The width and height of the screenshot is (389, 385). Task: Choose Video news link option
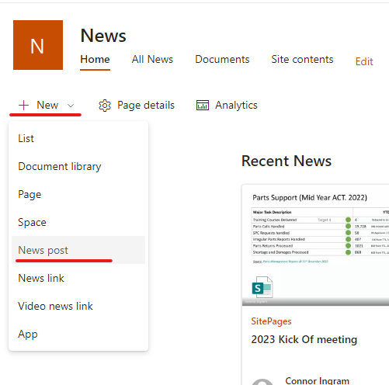click(78, 306)
